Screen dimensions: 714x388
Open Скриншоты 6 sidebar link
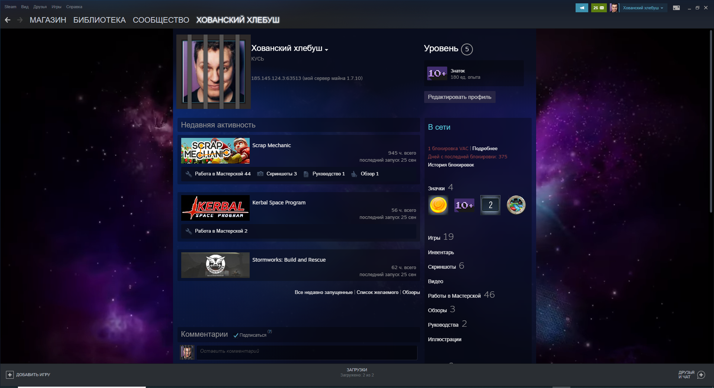tap(446, 266)
